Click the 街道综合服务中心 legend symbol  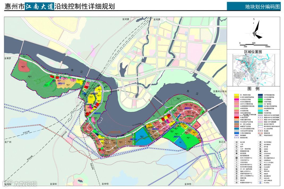236,182
